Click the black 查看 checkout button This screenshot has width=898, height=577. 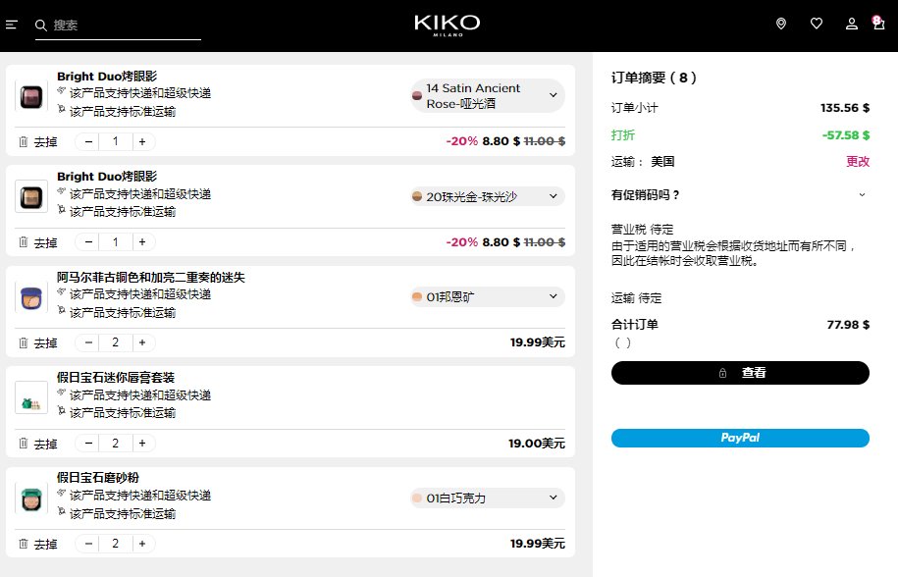pos(740,373)
